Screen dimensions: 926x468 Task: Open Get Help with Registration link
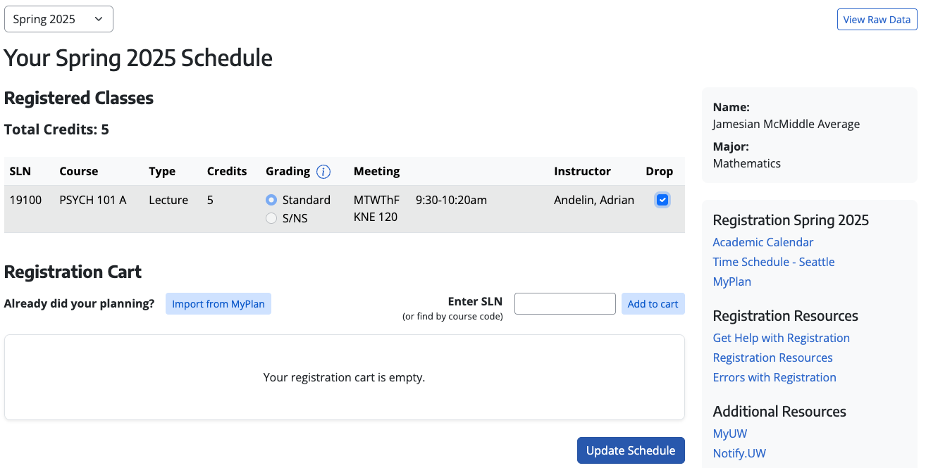pyautogui.click(x=781, y=338)
